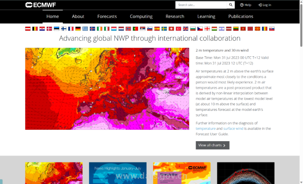The image size is (303, 184).
Task: Open the temperature link in description
Action: coord(206,129)
